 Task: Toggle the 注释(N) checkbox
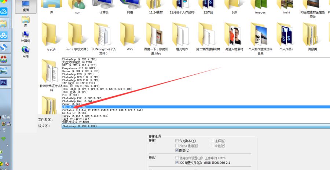click(x=213, y=141)
